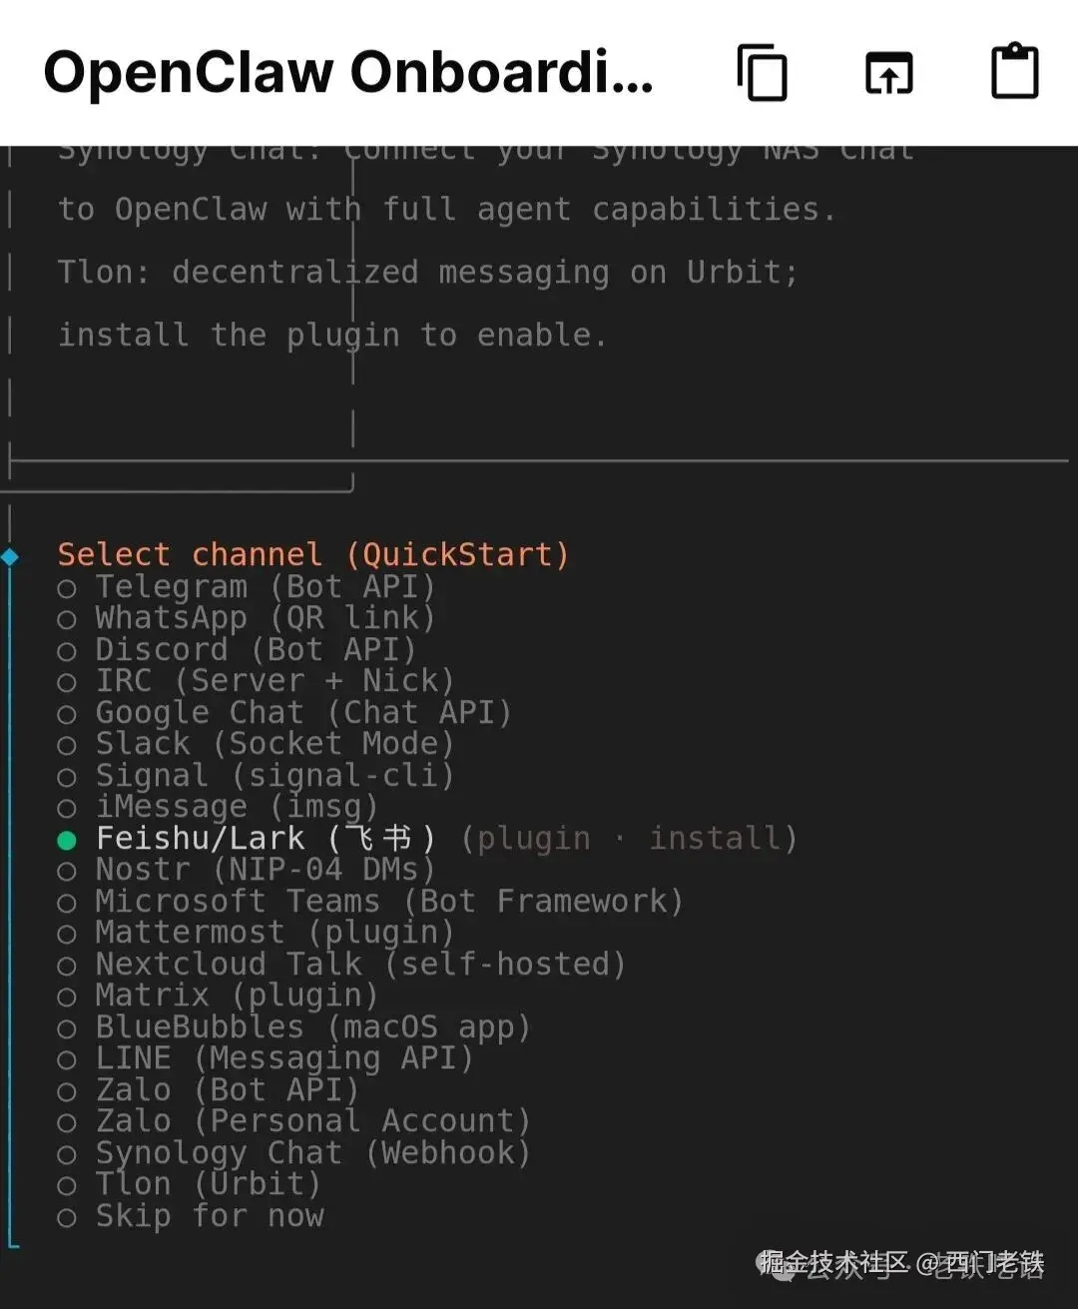Select Google Chat (Chat API)
1078x1309 pixels.
(x=302, y=713)
